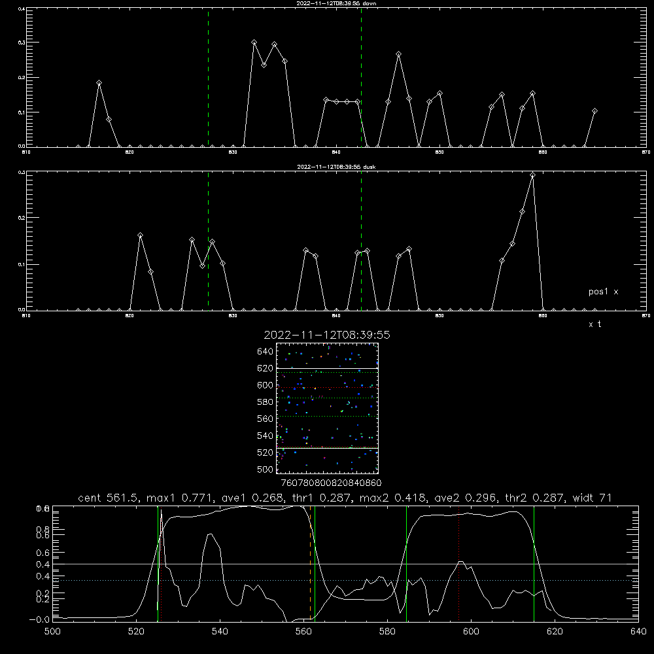Click the "600" tick label on the bottom plot x-axis

pos(471,632)
